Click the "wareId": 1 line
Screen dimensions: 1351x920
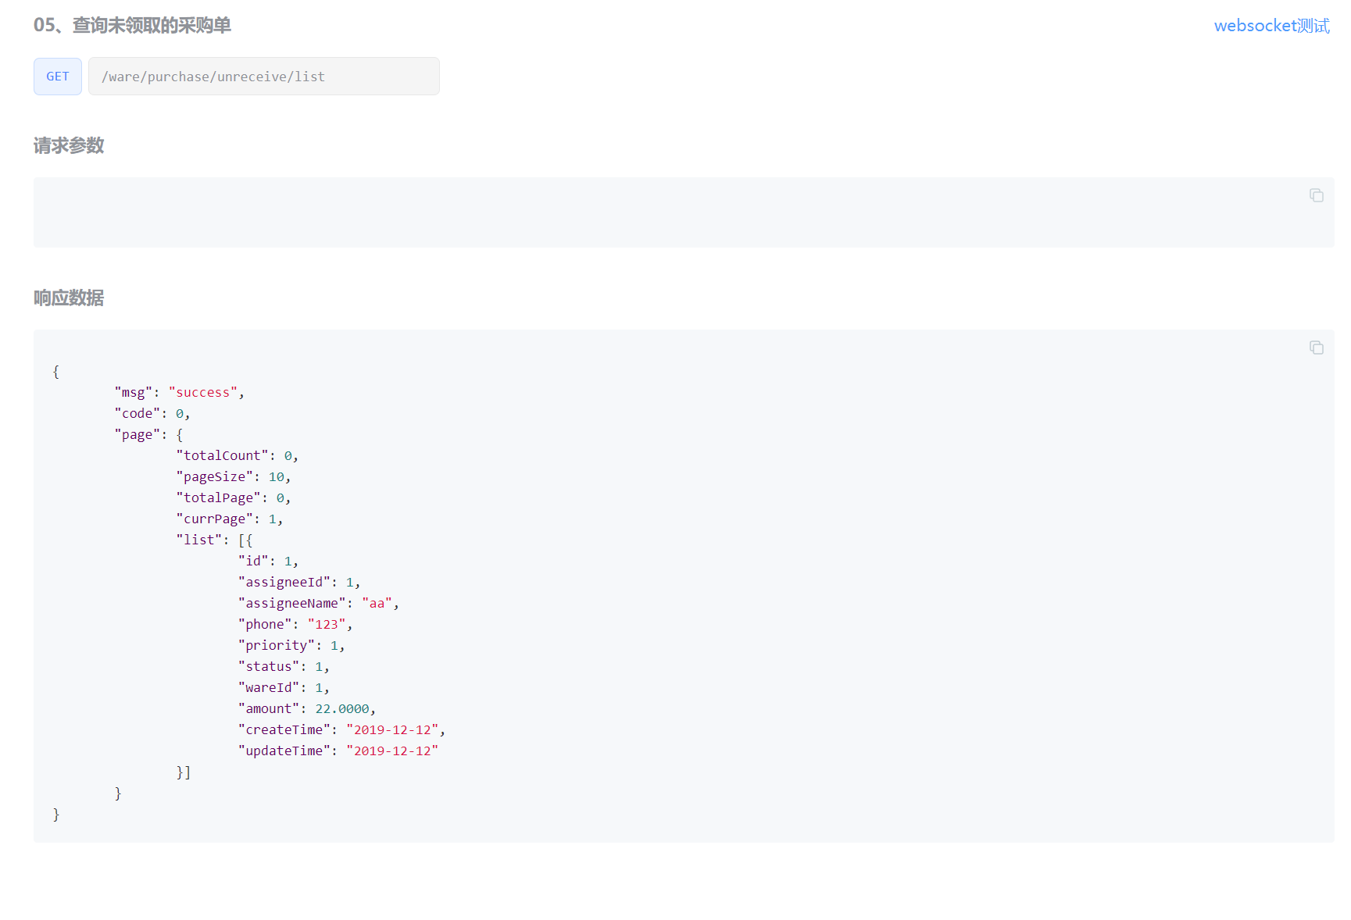284,688
